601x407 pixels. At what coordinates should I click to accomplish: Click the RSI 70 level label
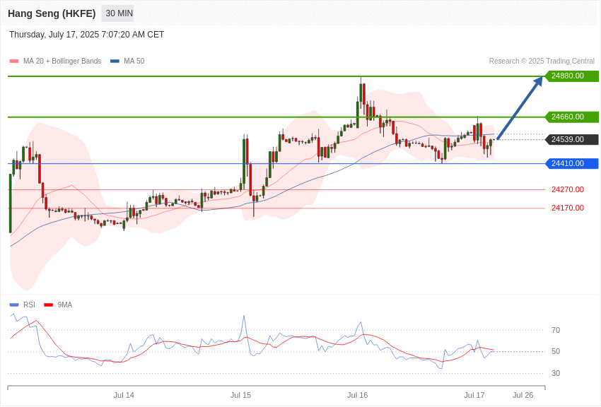556,330
